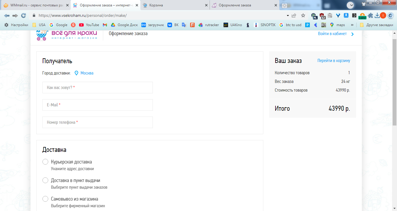The image size is (397, 211).
Task: Open the btc to usd bookmark
Action: (290, 25)
